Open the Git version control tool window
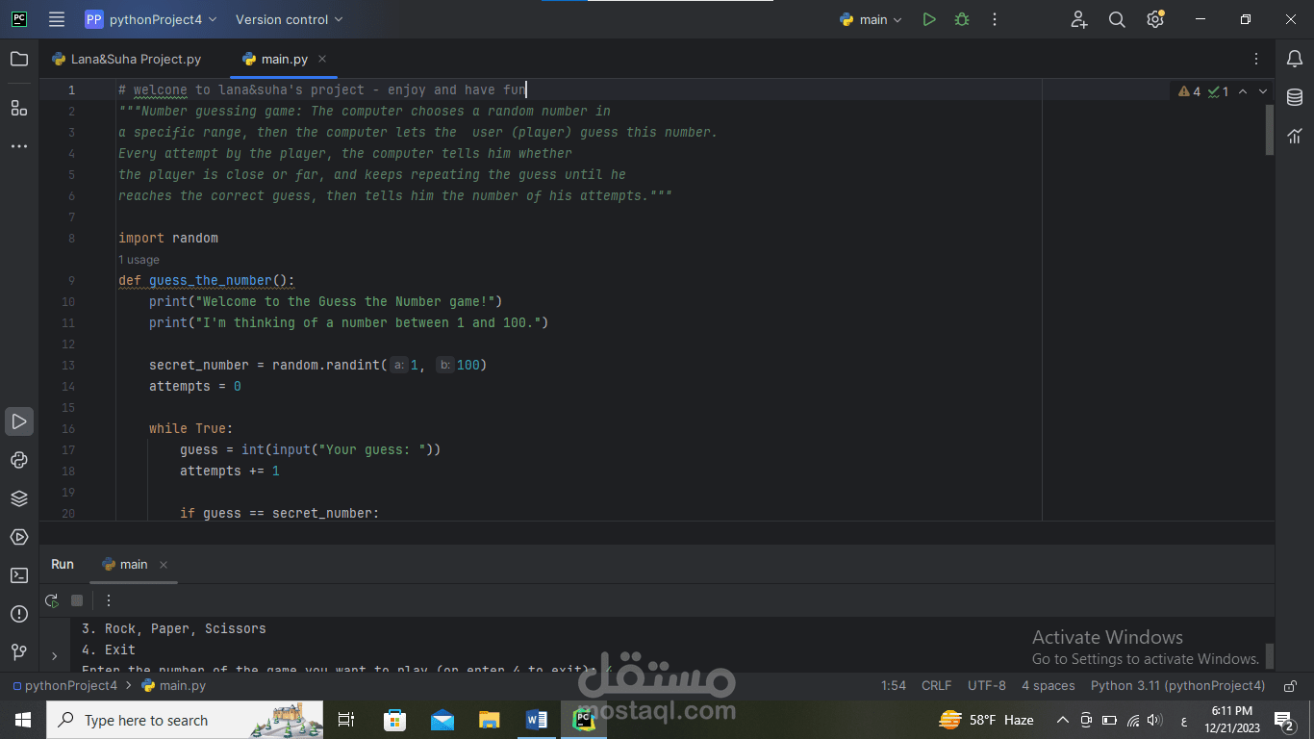 pyautogui.click(x=19, y=652)
